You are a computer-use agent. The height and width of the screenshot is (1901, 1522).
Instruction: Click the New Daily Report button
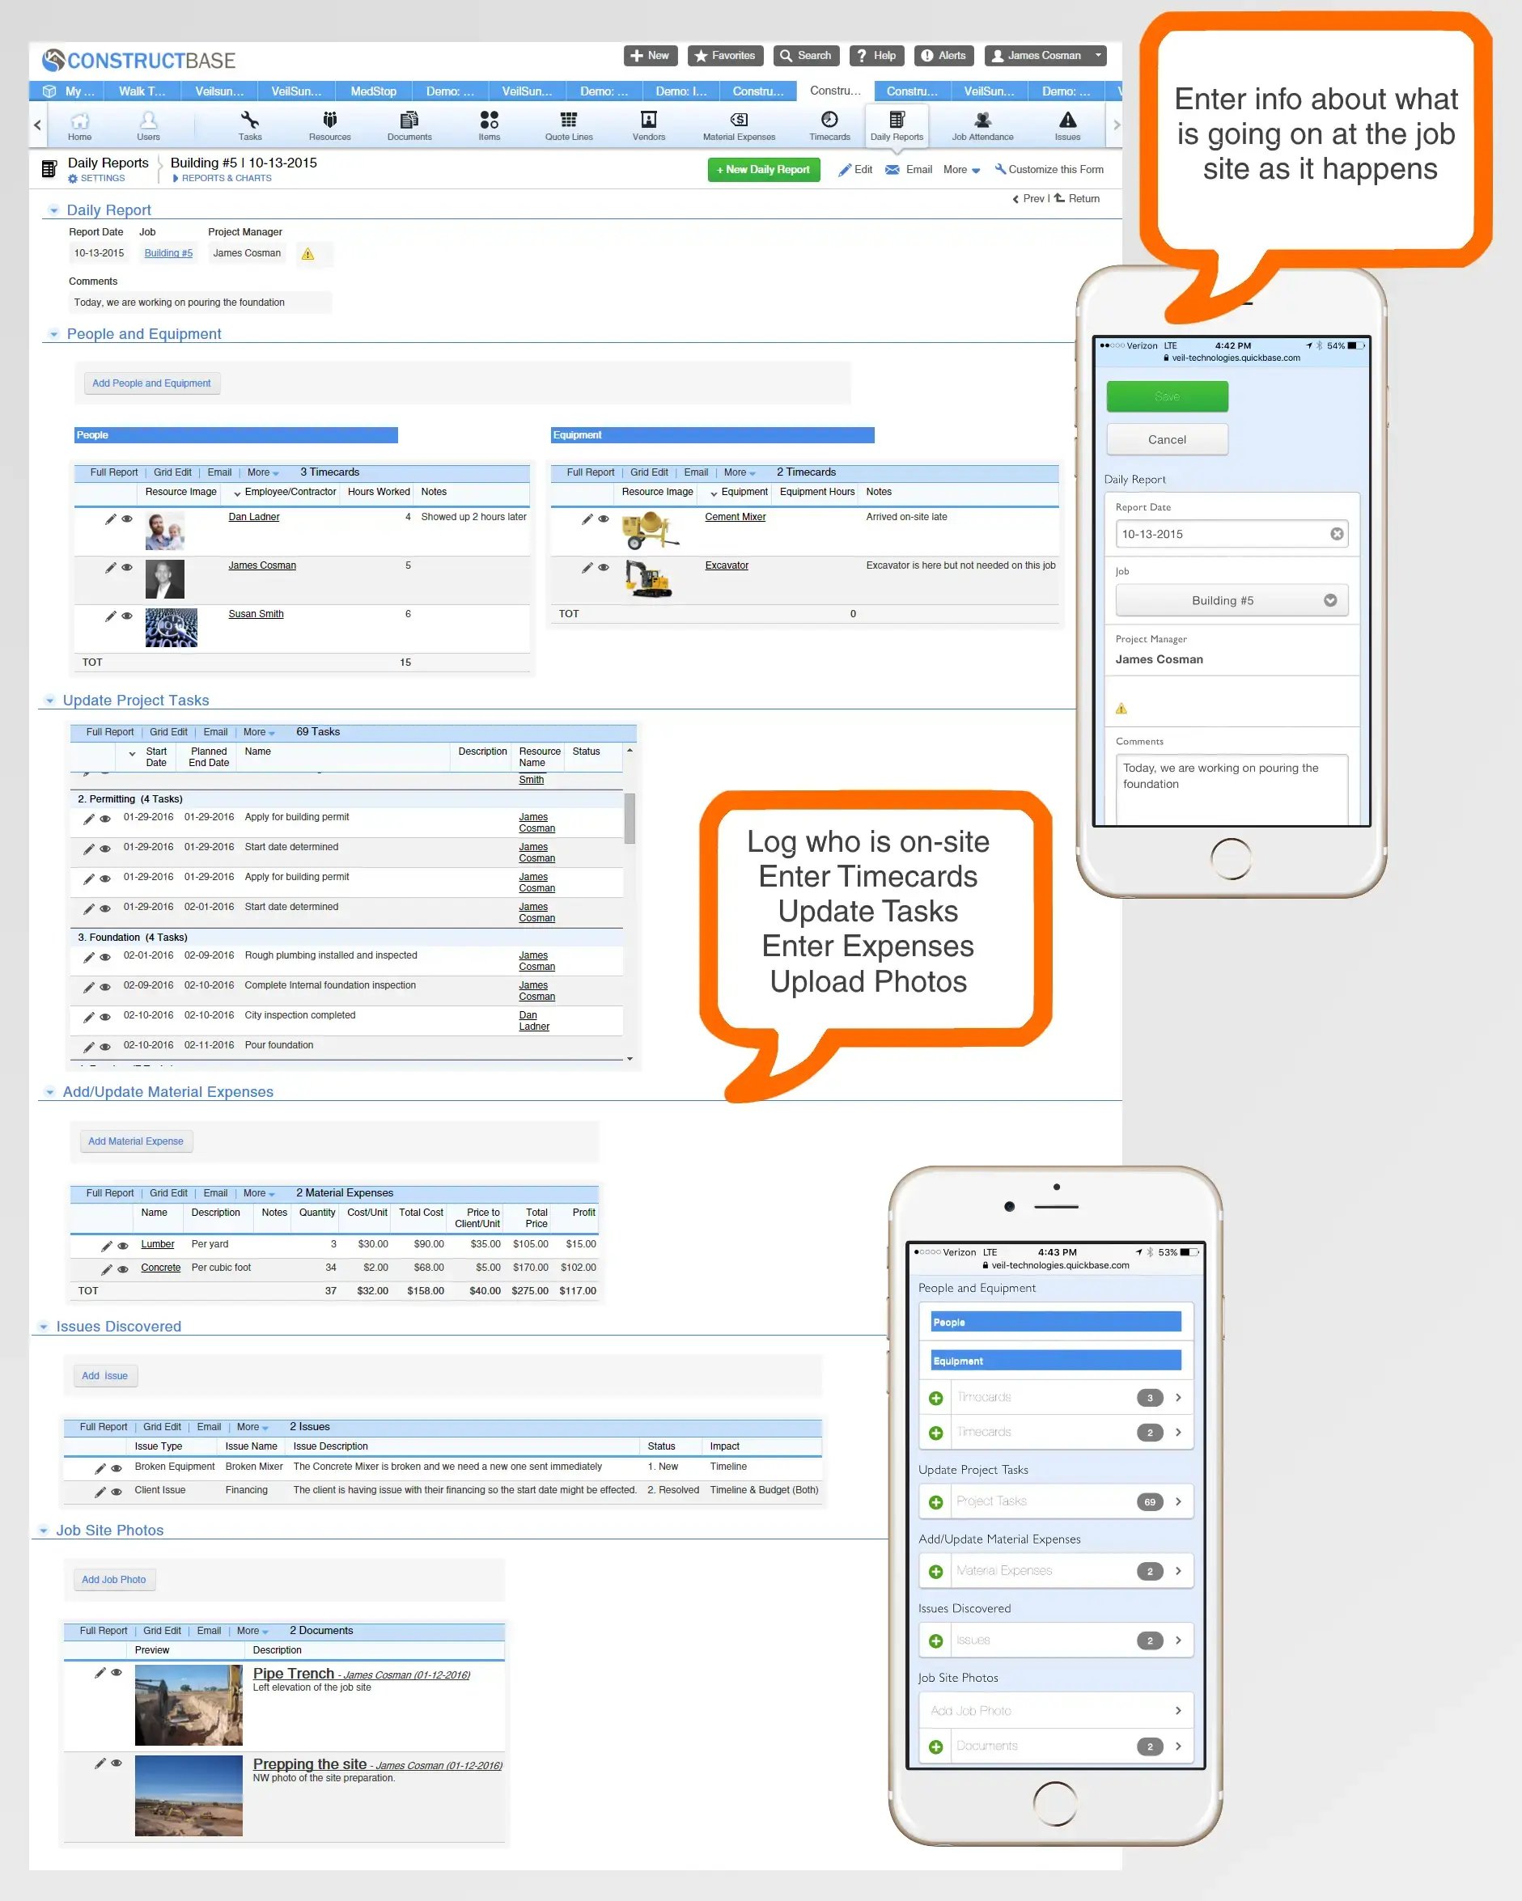[x=764, y=169]
